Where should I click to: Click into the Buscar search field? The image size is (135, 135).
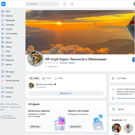(42, 4)
